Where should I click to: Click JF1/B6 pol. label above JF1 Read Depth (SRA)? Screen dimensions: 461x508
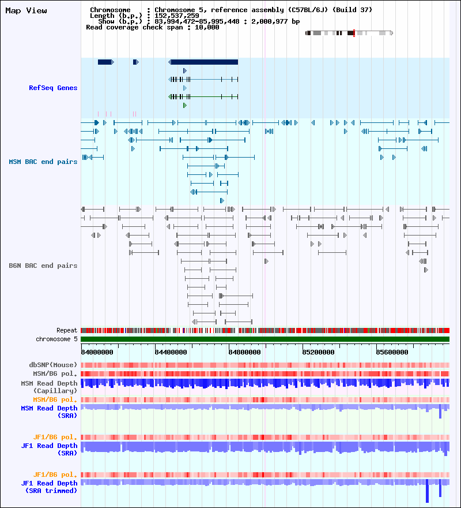tap(55, 437)
